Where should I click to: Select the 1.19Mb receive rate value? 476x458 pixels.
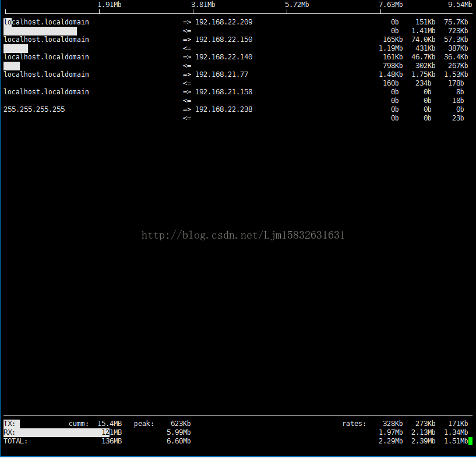point(391,48)
